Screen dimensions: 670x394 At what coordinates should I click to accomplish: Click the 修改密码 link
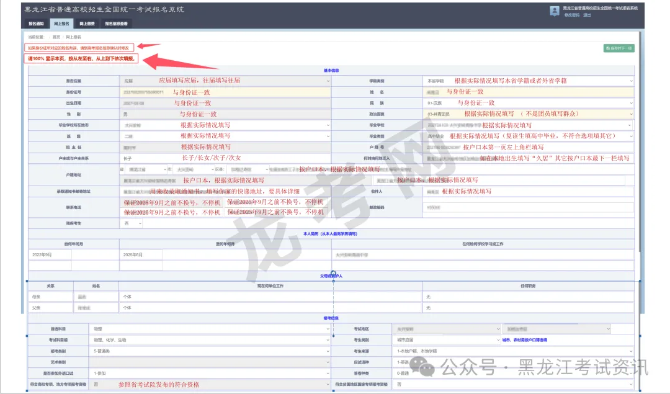571,14
